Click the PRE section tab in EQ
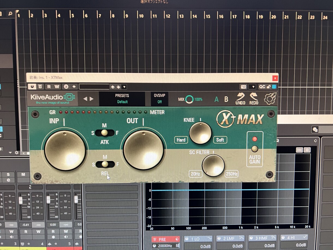Screen dimensions: 333x250 click(166, 239)
